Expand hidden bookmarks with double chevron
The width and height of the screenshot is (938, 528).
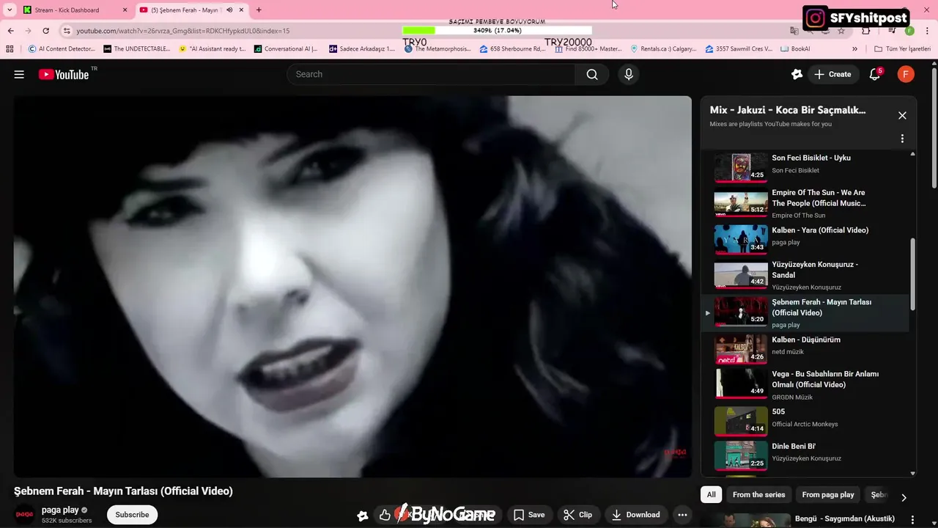tap(854, 48)
